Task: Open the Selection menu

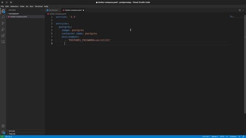Action: click(14, 7)
